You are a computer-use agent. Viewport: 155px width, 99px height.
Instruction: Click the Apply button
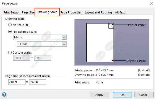(x=99, y=95)
